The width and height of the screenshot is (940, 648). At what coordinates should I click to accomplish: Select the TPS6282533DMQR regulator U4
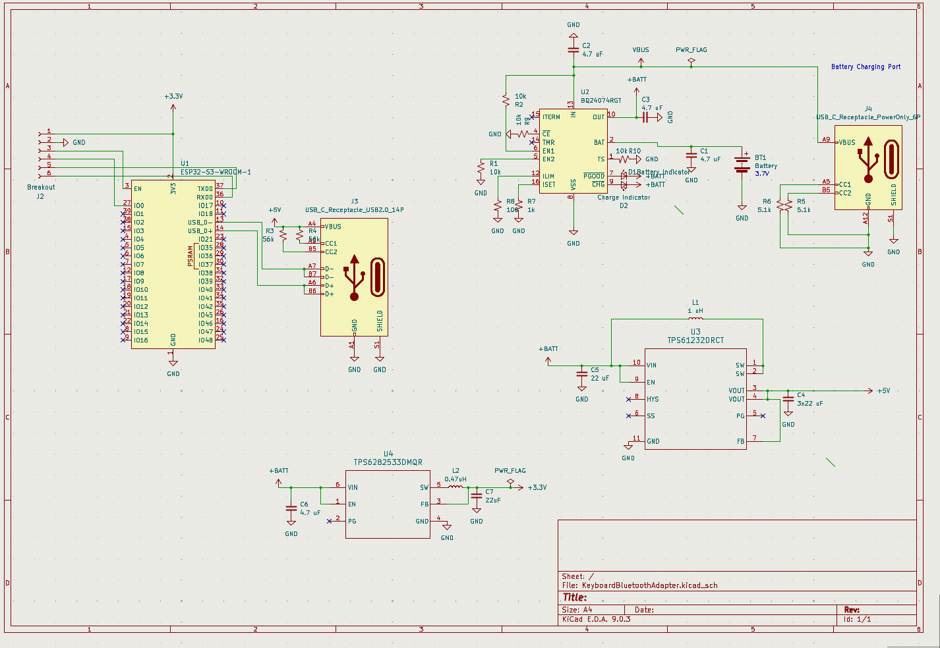[388, 504]
